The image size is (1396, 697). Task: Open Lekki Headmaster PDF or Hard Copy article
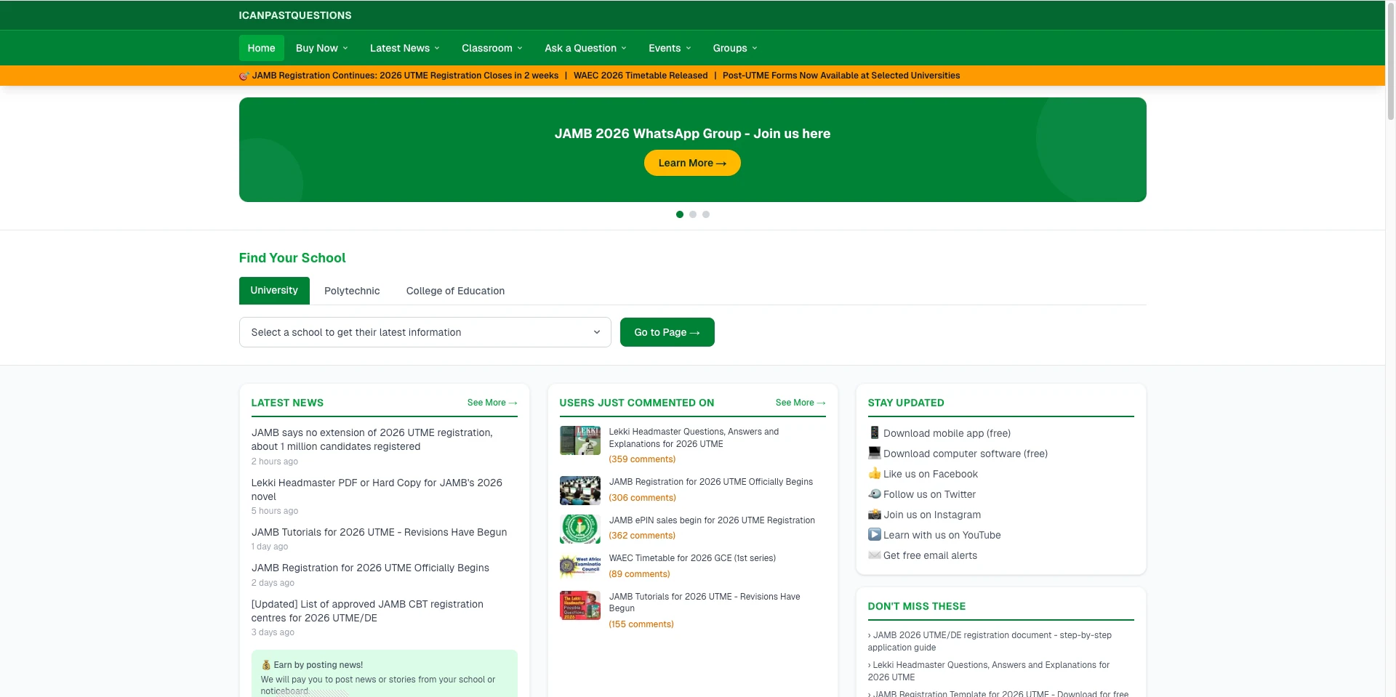(x=377, y=490)
